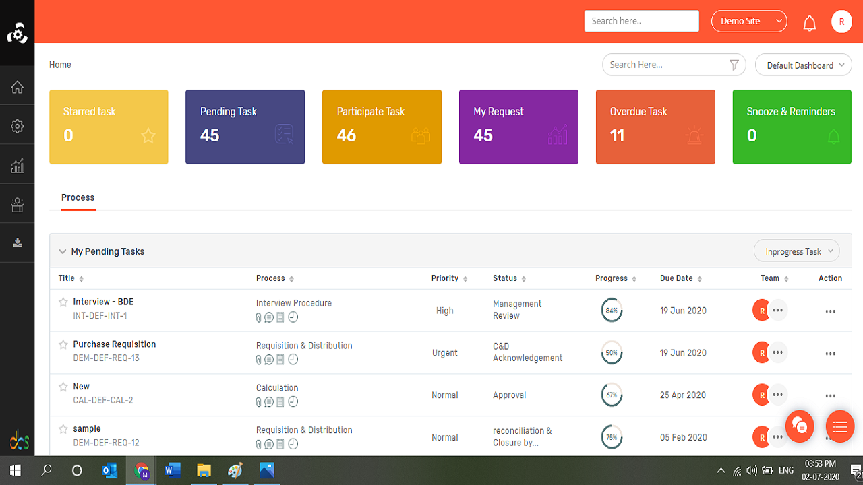Switch to the Process tab
The height and width of the screenshot is (485, 863).
[77, 197]
